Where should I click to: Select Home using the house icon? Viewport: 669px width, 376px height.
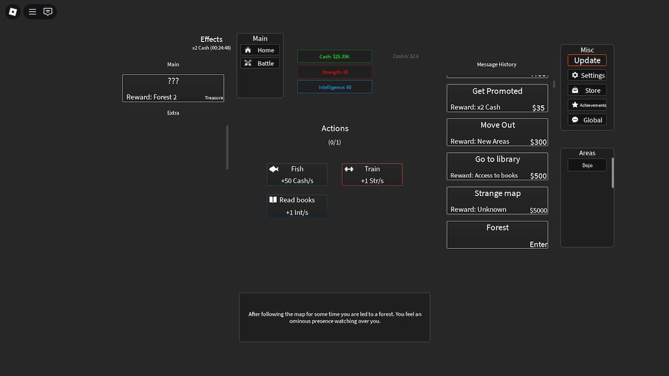247,50
